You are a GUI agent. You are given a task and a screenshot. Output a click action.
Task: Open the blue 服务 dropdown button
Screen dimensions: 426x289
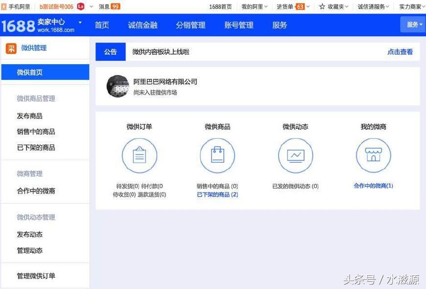(413, 24)
